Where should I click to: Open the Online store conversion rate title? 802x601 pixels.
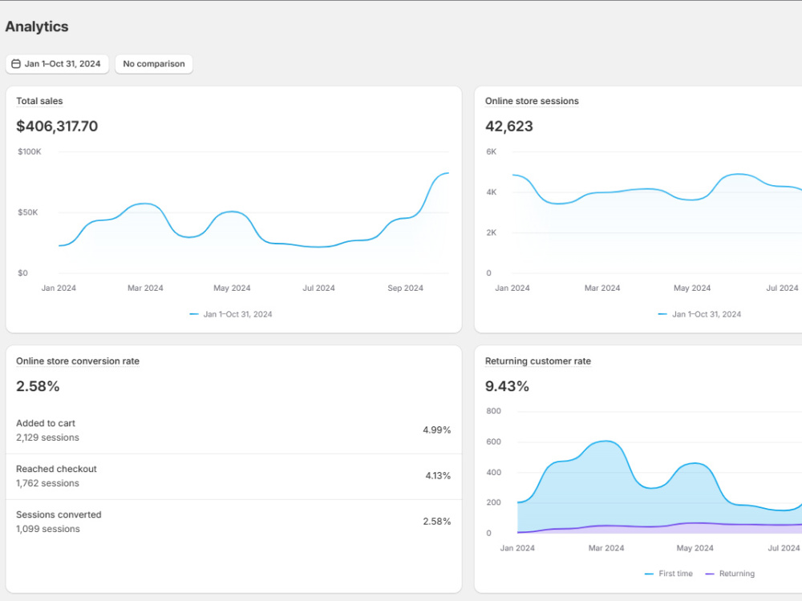(78, 361)
